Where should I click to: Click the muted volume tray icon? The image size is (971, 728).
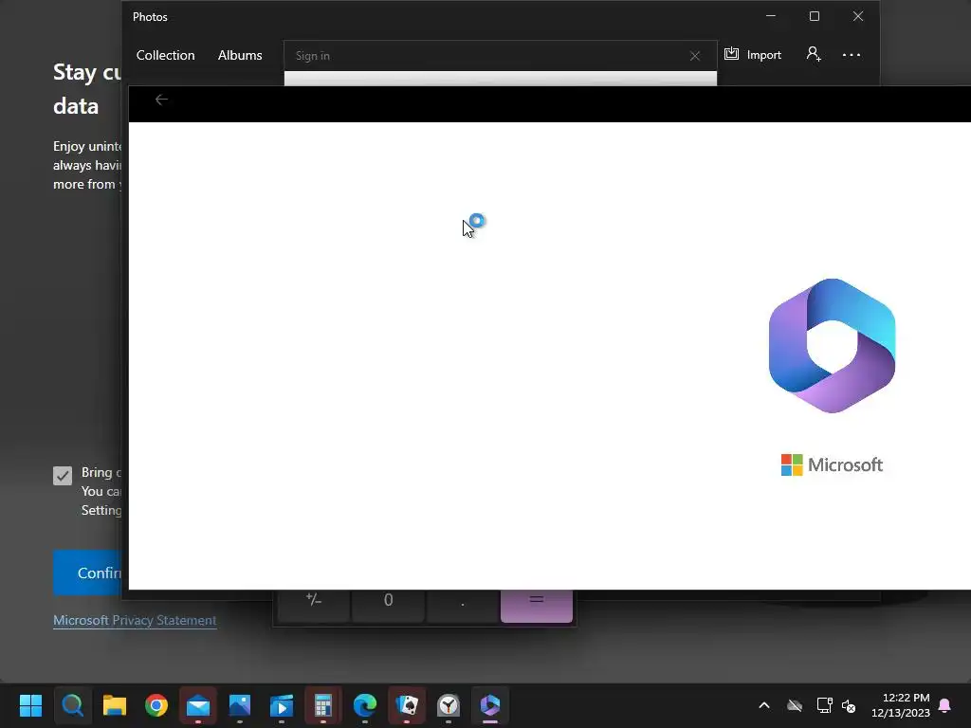849,705
